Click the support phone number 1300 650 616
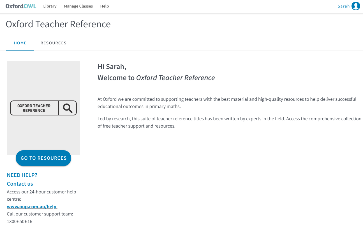This screenshot has height=230, width=363. click(20, 221)
